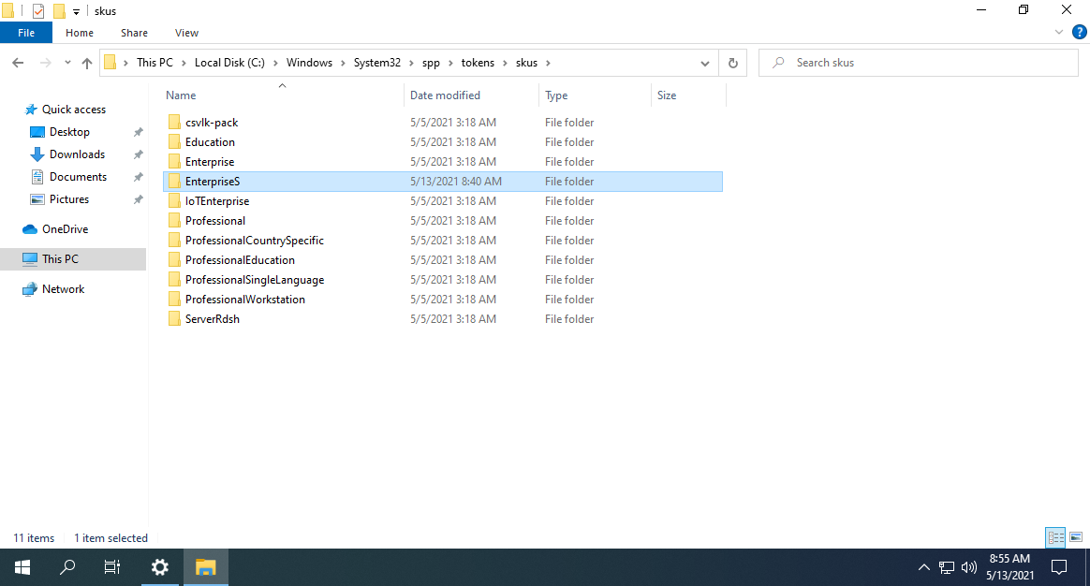Click the Properties quick access toolbar icon
The height and width of the screenshot is (586, 1090).
coord(38,11)
